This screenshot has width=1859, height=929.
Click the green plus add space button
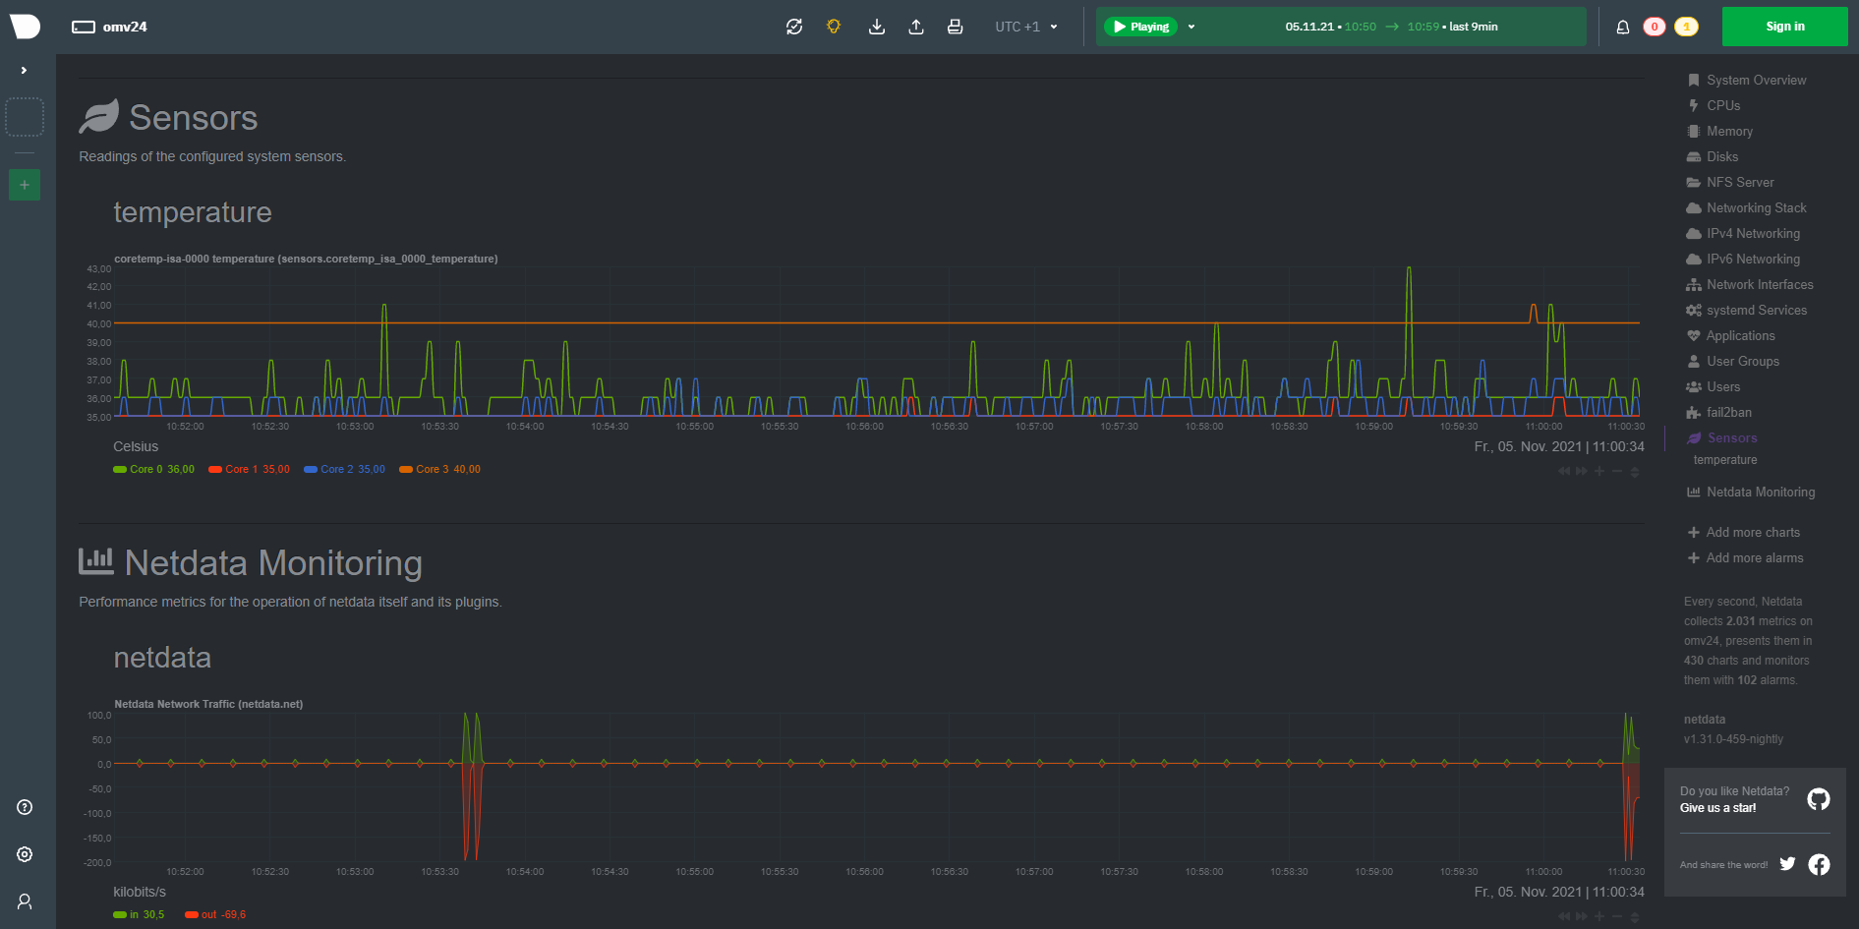point(25,185)
